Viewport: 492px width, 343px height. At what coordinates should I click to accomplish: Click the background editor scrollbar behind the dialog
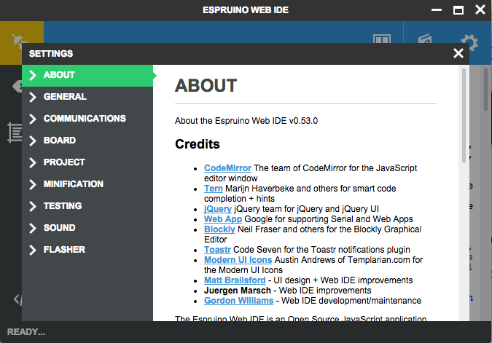tap(485, 90)
